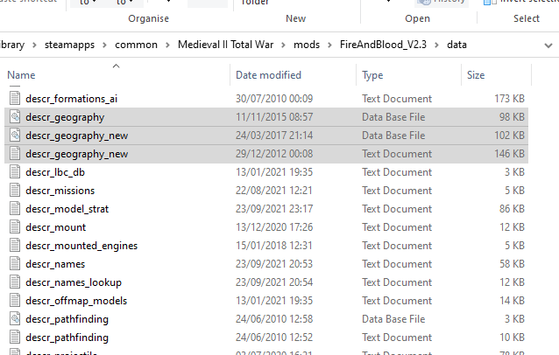The image size is (559, 355).
Task: Expand the chevron after steamapps in address bar
Action: tap(104, 45)
